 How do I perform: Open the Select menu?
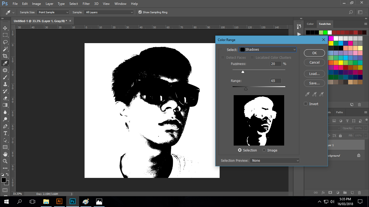(73, 4)
